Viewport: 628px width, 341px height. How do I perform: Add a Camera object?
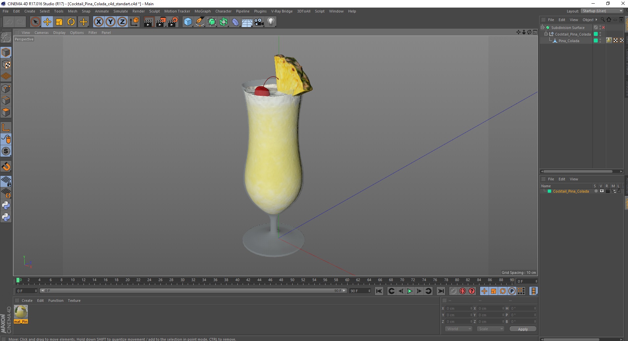[x=259, y=22]
